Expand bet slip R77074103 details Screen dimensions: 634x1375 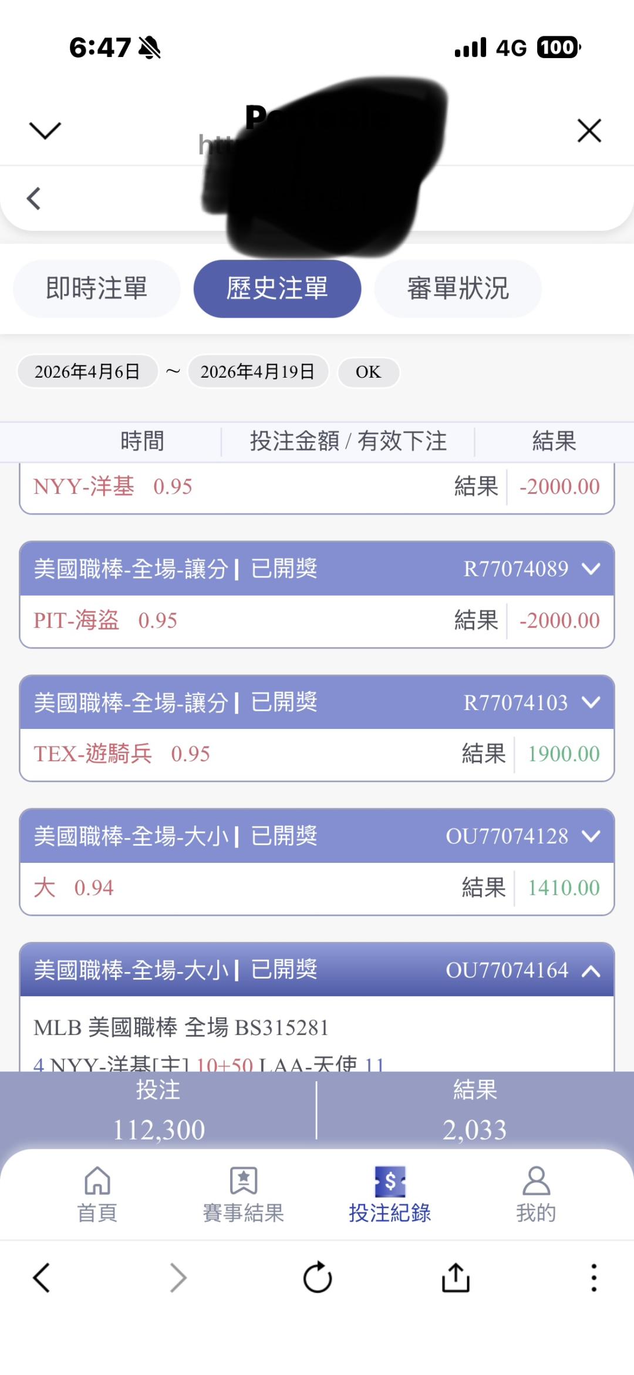[x=591, y=702]
